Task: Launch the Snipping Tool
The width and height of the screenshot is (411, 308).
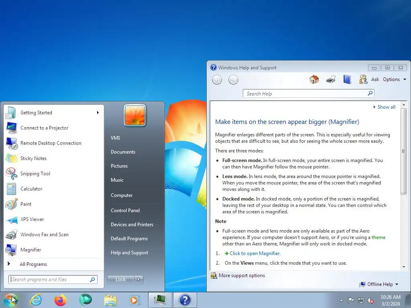Action: [x=54, y=173]
